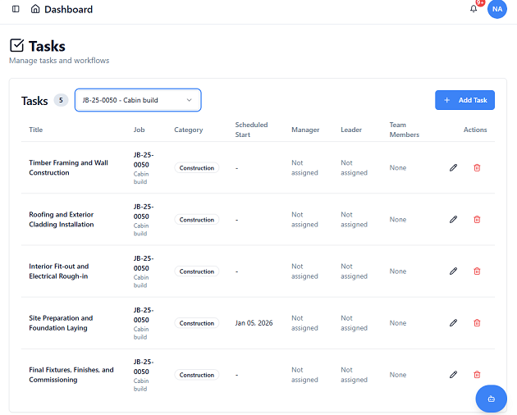Open the NA user avatar menu
The height and width of the screenshot is (415, 517).
tap(496, 9)
